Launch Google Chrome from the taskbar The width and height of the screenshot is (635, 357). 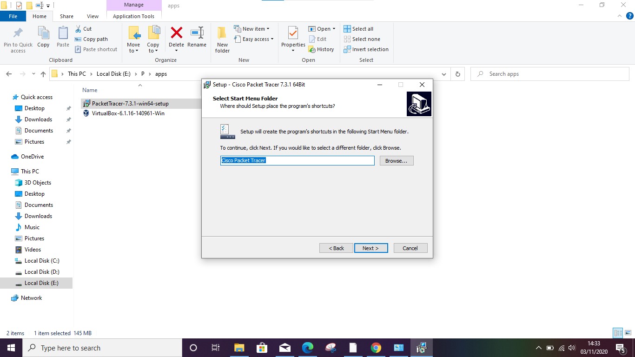tap(376, 347)
